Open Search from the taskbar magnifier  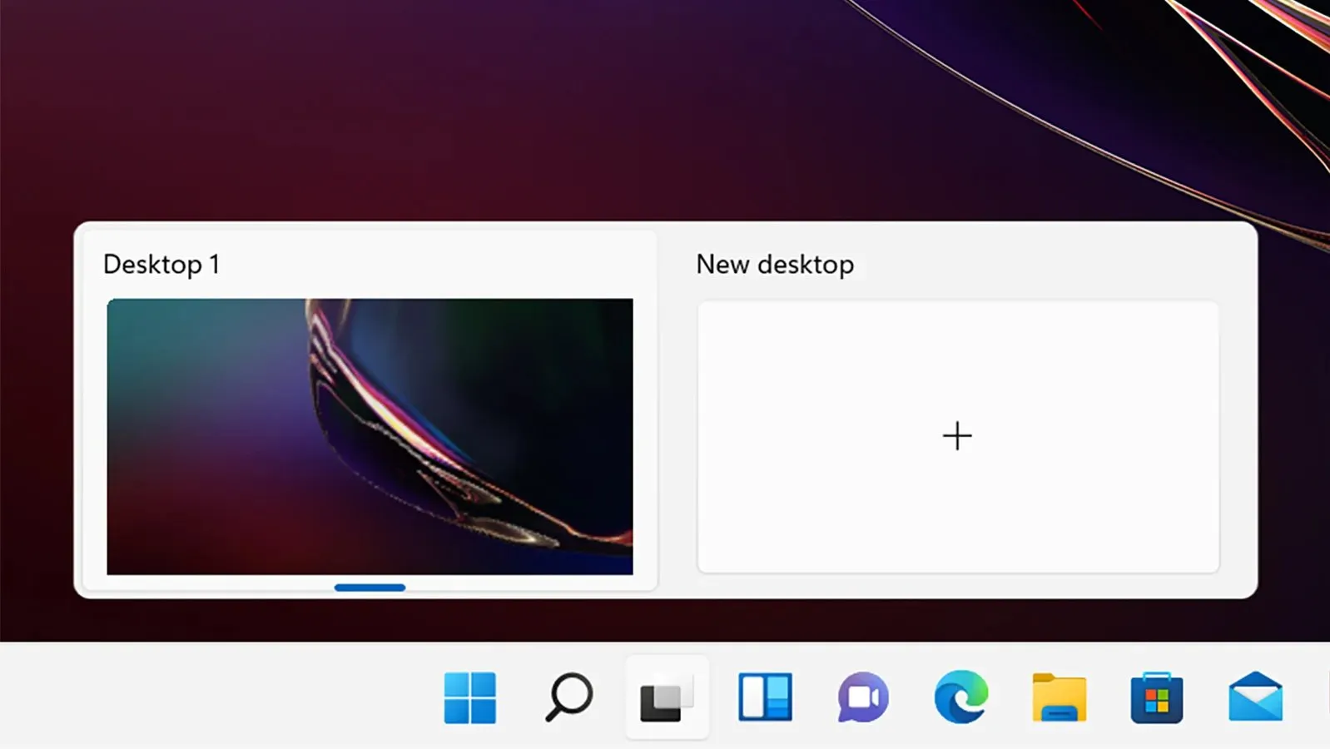point(569,697)
